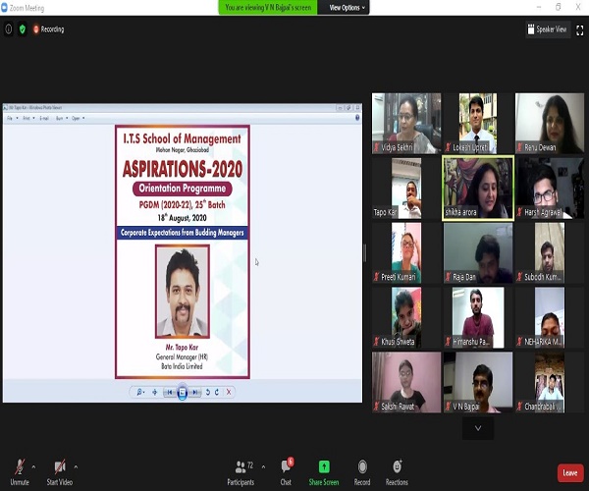The image size is (589, 491).
Task: Select Renu Dewan's video tile
Action: [x=550, y=123]
